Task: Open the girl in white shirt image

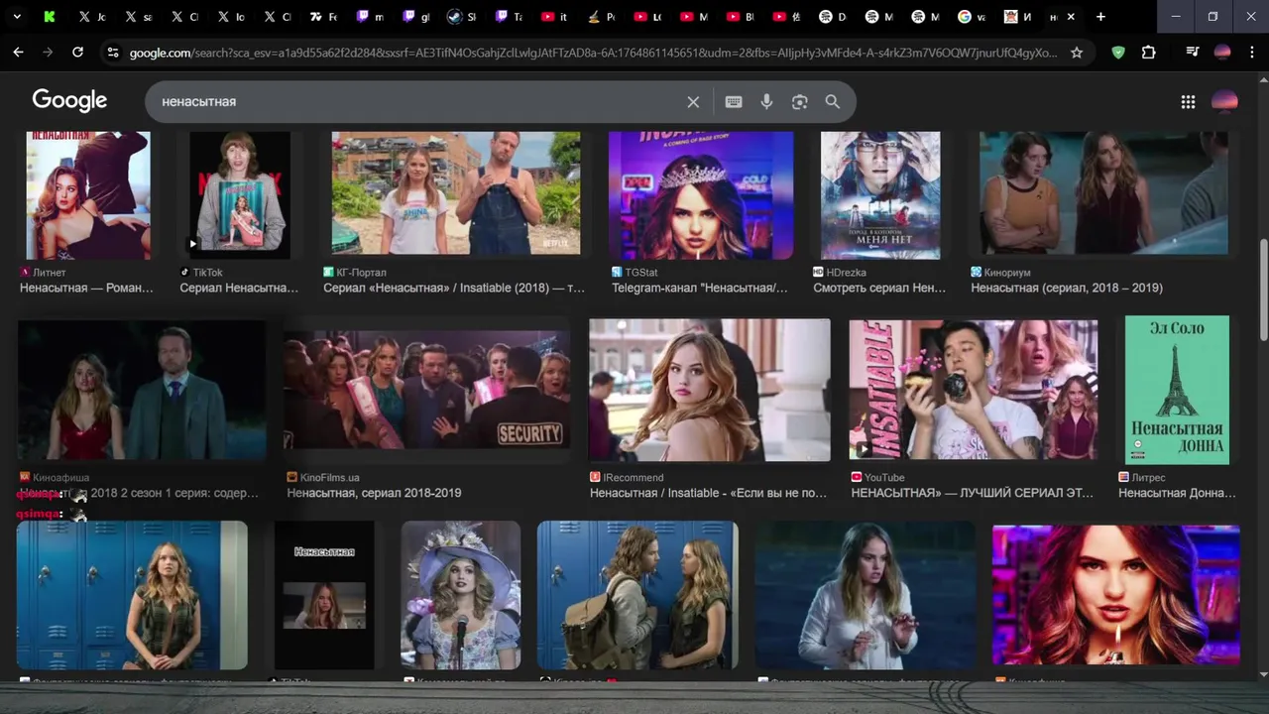Action: 865,595
